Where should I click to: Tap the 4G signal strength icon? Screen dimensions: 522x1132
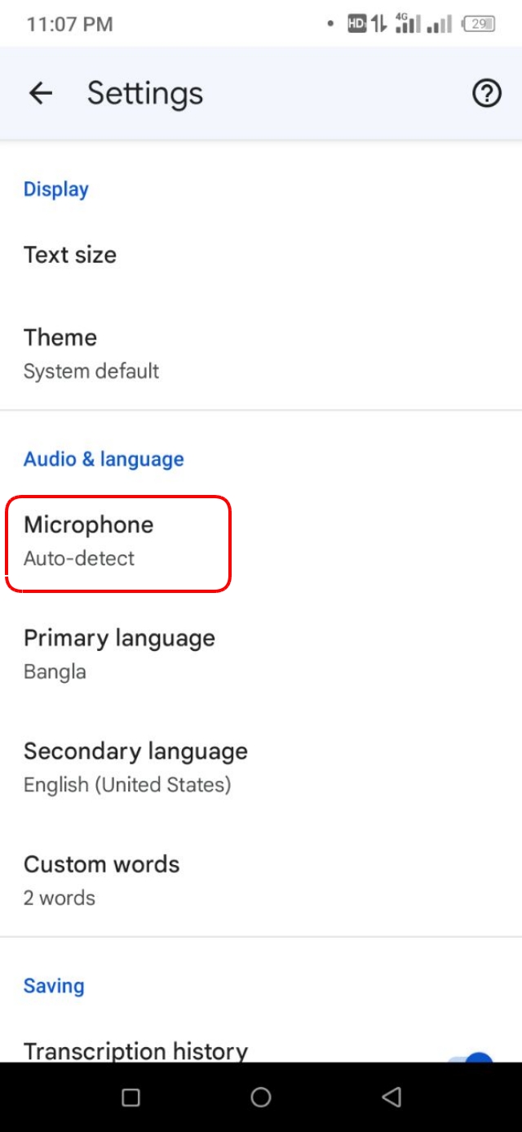(x=408, y=24)
